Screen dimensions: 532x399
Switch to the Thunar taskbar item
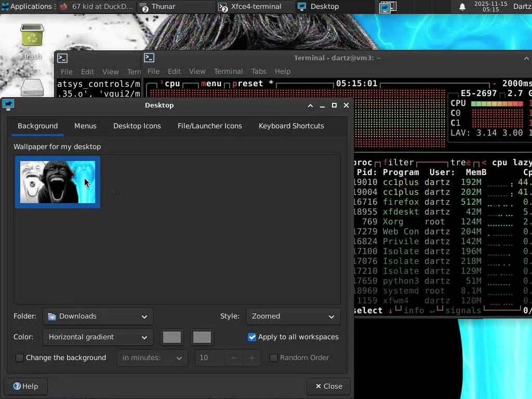(176, 6)
